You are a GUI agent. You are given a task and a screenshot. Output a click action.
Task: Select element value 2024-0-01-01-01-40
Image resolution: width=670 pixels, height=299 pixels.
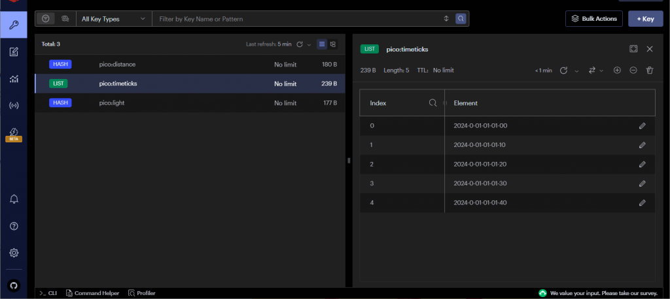[480, 202]
